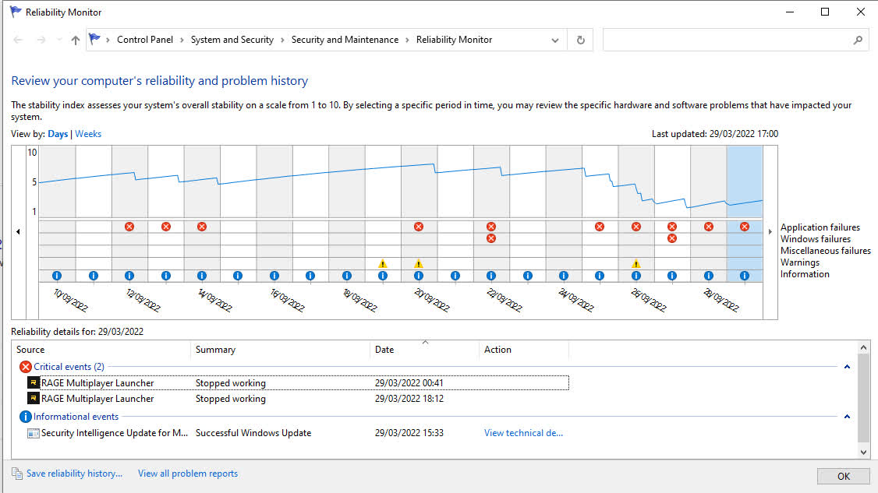Click the details list scroll up arrow
The height and width of the screenshot is (493, 878).
(863, 347)
